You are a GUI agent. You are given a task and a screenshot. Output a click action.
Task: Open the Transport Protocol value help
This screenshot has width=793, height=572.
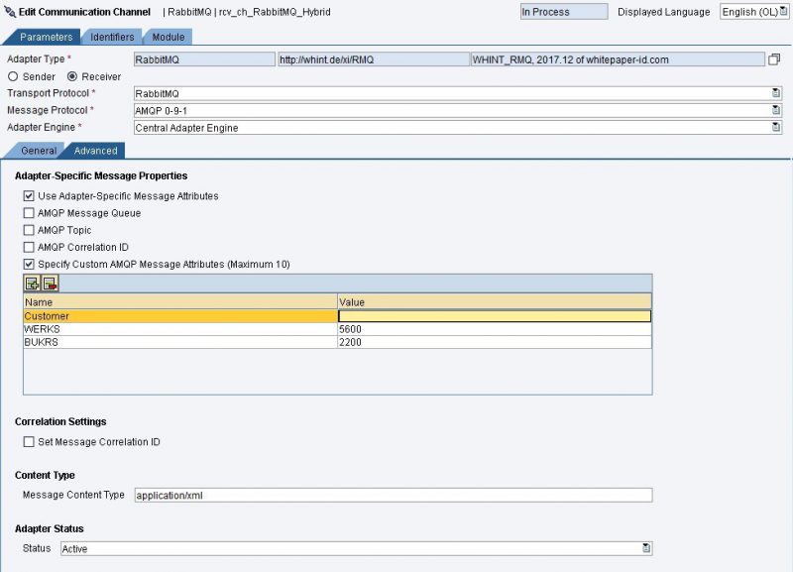pyautogui.click(x=776, y=93)
